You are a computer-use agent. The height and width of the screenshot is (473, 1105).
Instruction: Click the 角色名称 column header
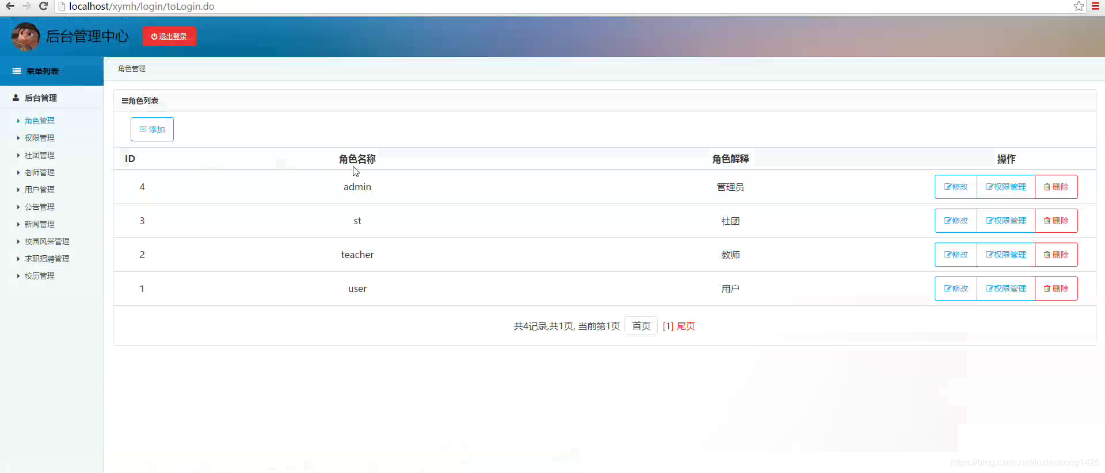coord(357,159)
